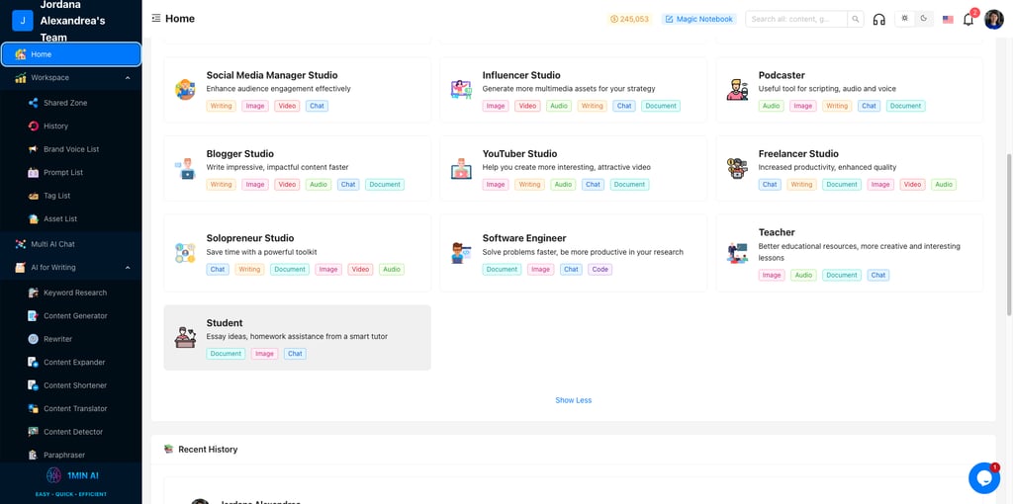Screen dimensions: 1013x504
Task: Click the Content Translator icon
Action: (33, 408)
